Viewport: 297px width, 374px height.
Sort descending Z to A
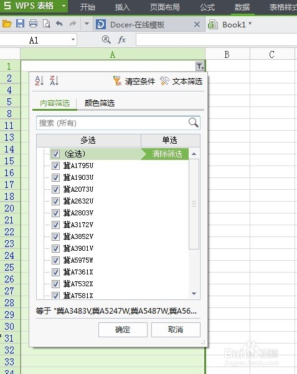tap(54, 81)
